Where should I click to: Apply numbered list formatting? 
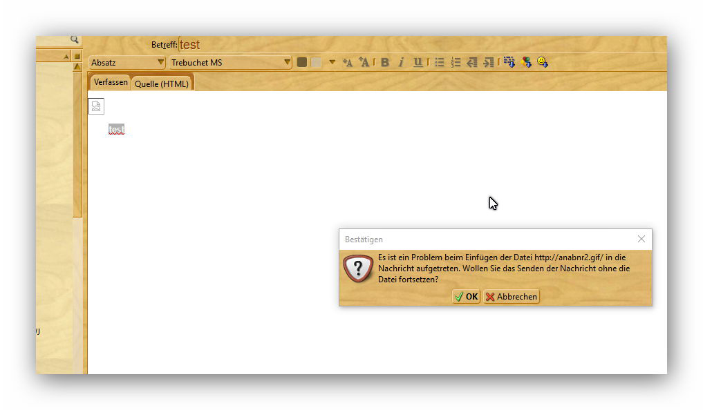point(456,63)
